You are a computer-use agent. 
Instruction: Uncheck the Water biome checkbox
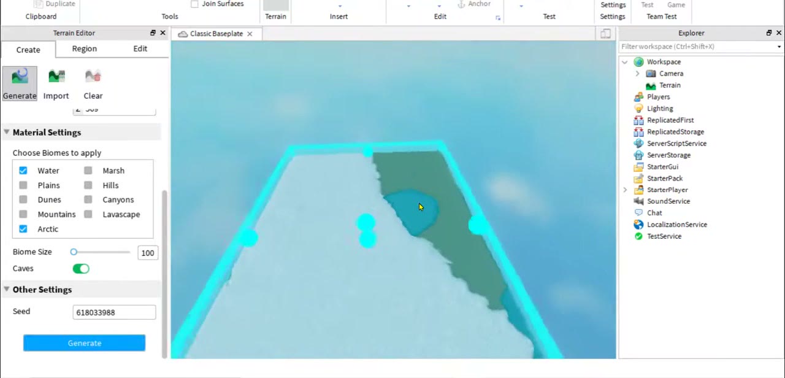click(23, 171)
